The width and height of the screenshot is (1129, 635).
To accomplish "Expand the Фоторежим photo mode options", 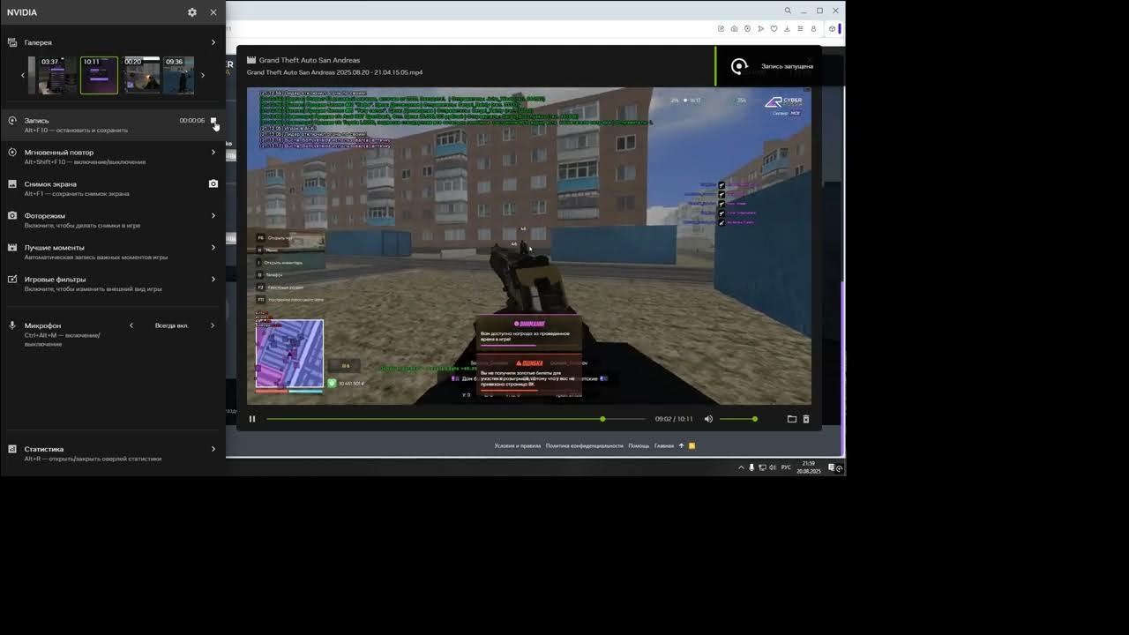I will (213, 216).
